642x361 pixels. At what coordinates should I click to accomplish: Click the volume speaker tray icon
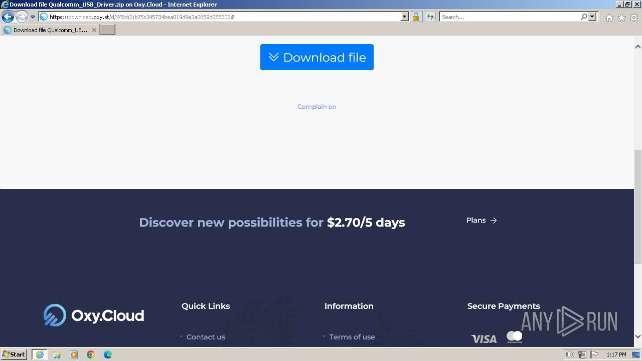pos(570,354)
